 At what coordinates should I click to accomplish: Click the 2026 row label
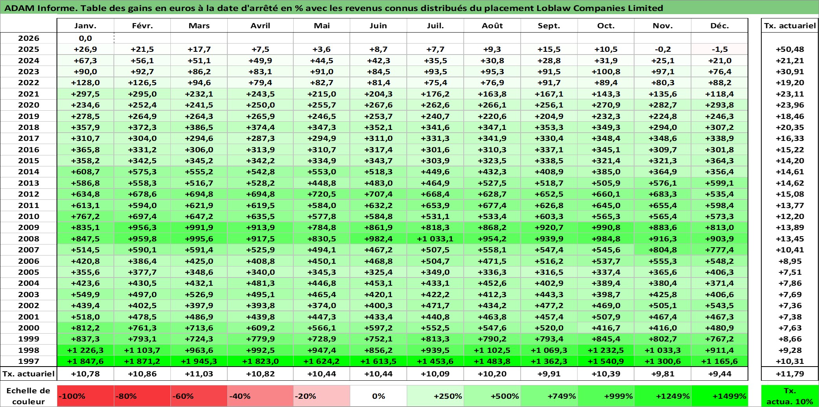click(29, 38)
